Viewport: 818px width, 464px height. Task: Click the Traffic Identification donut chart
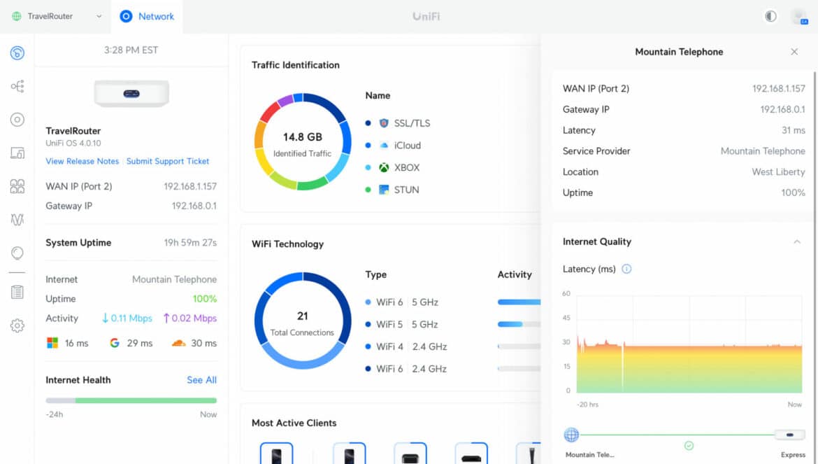coord(302,141)
